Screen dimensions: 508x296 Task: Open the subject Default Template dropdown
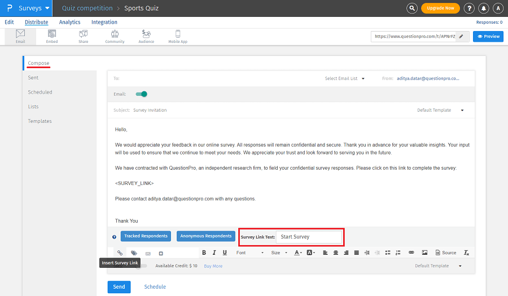pyautogui.click(x=440, y=111)
